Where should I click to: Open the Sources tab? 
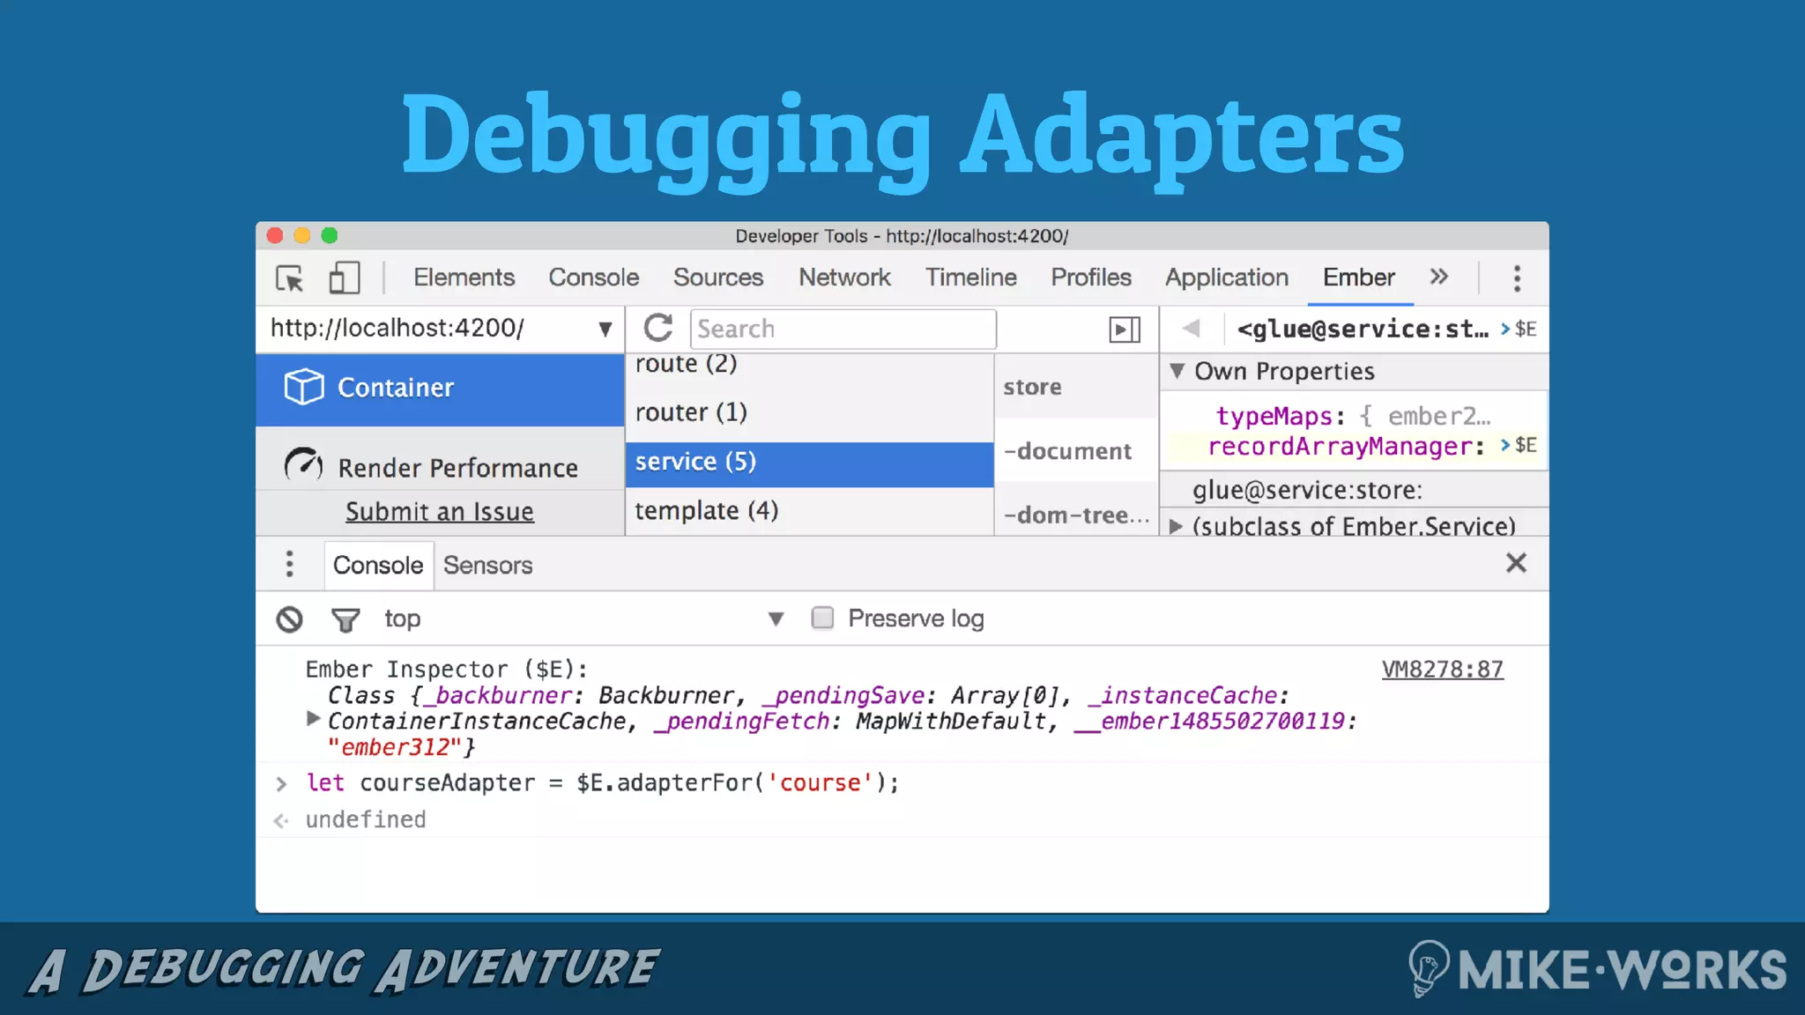tap(718, 278)
